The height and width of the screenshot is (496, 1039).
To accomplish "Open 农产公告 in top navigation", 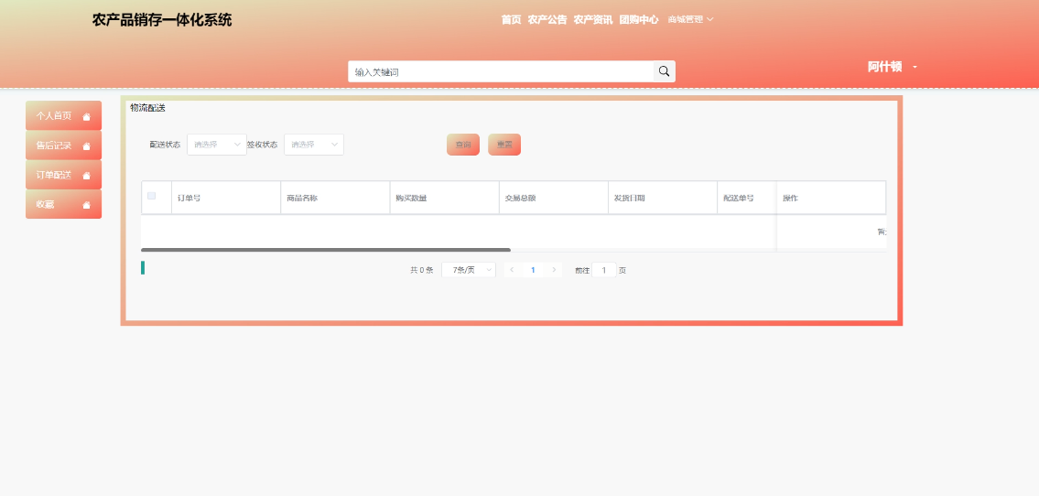I will click(x=547, y=20).
